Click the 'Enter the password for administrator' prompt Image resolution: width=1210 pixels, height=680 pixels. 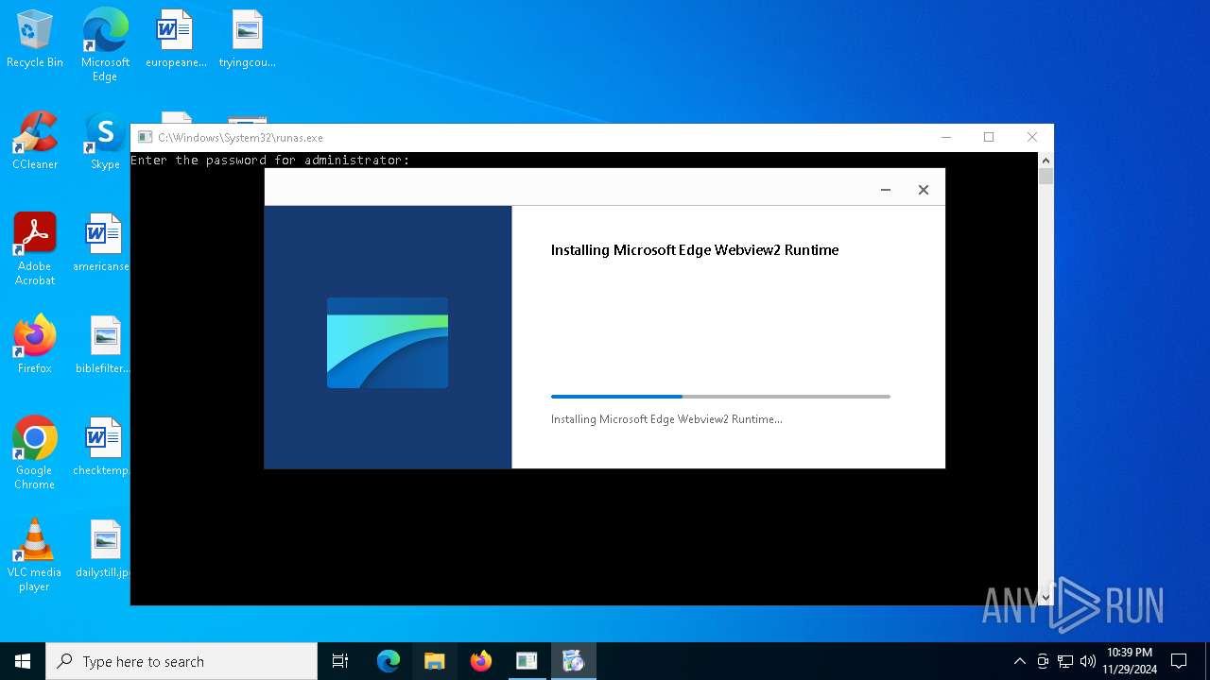pos(270,161)
